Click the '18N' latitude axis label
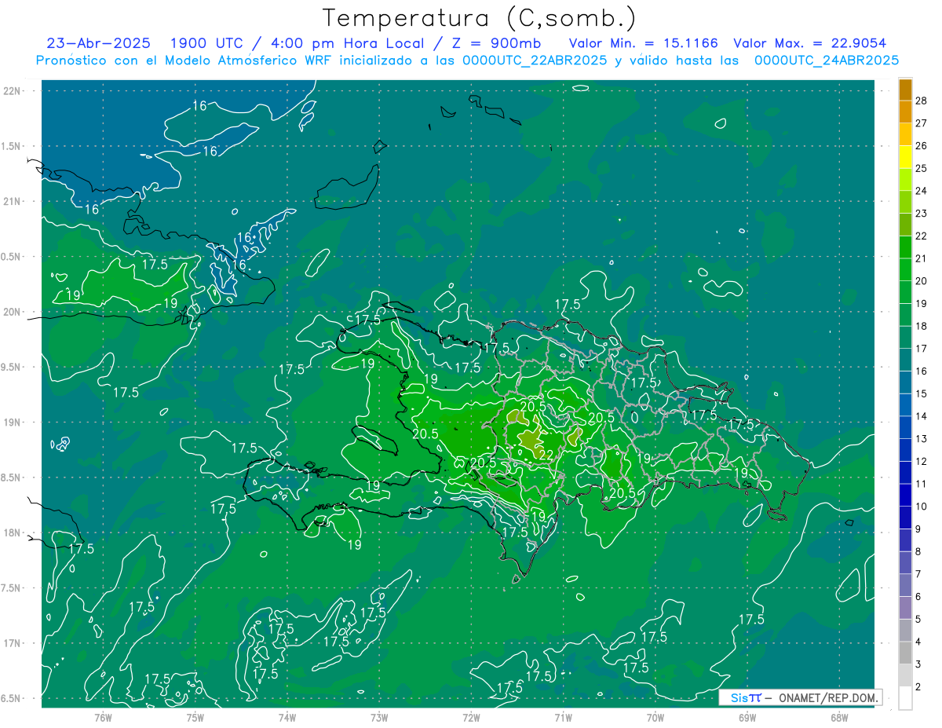This screenshot has height=728, width=942. point(13,533)
